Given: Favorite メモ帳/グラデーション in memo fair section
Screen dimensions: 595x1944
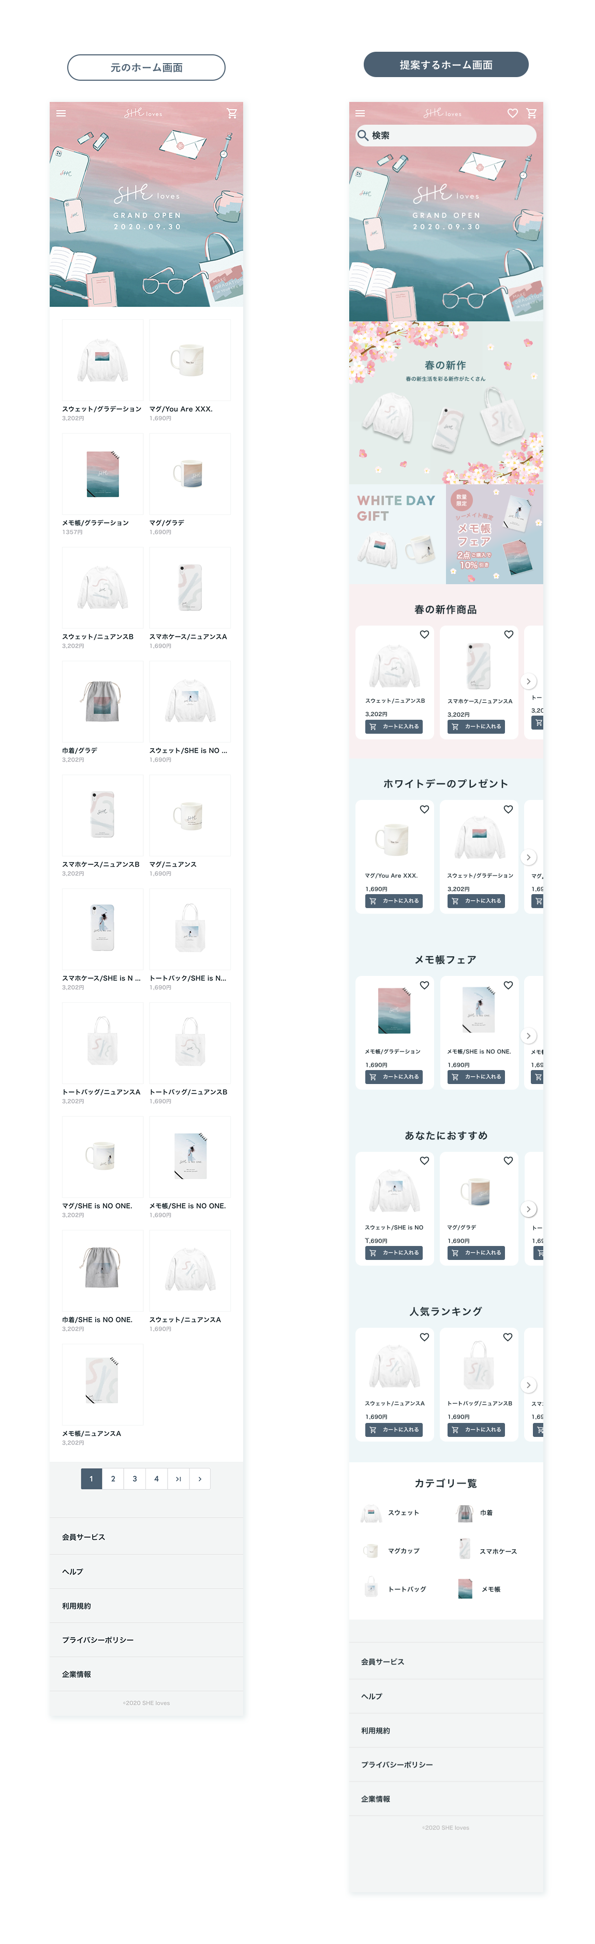Looking at the screenshot, I should [x=425, y=985].
